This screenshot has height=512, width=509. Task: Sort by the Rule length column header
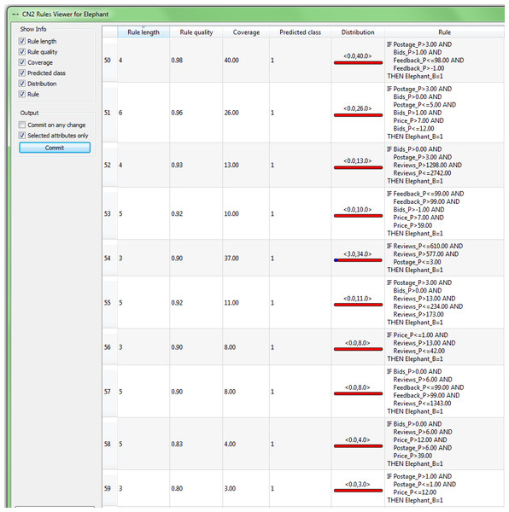pos(143,32)
